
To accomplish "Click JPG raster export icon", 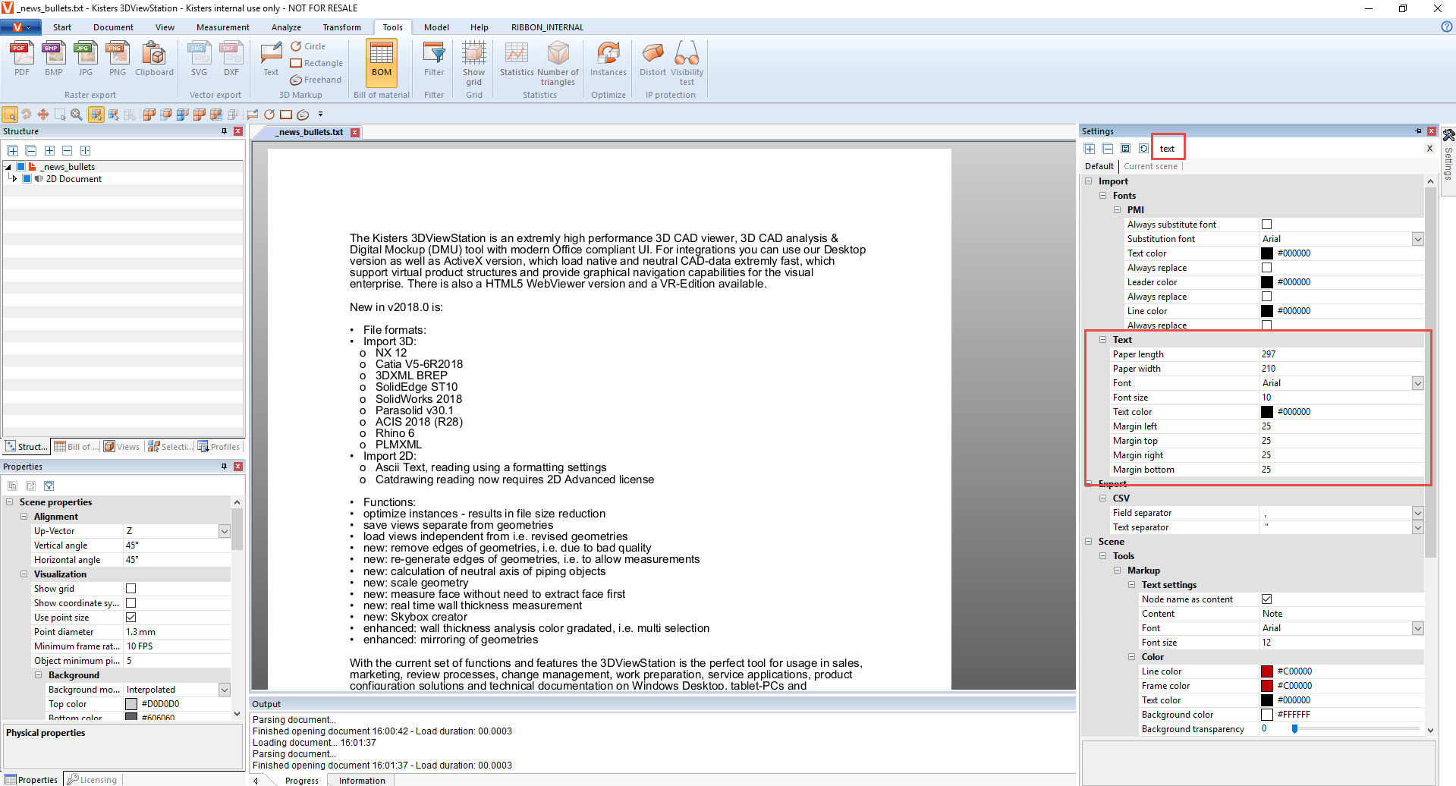I will pos(85,59).
